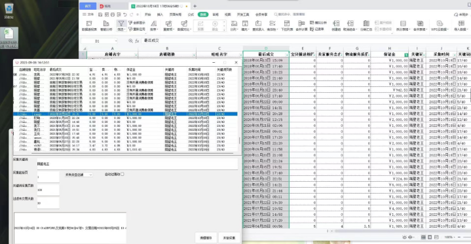
Task: Switch to the 首页 home tab
Action: 88,6
